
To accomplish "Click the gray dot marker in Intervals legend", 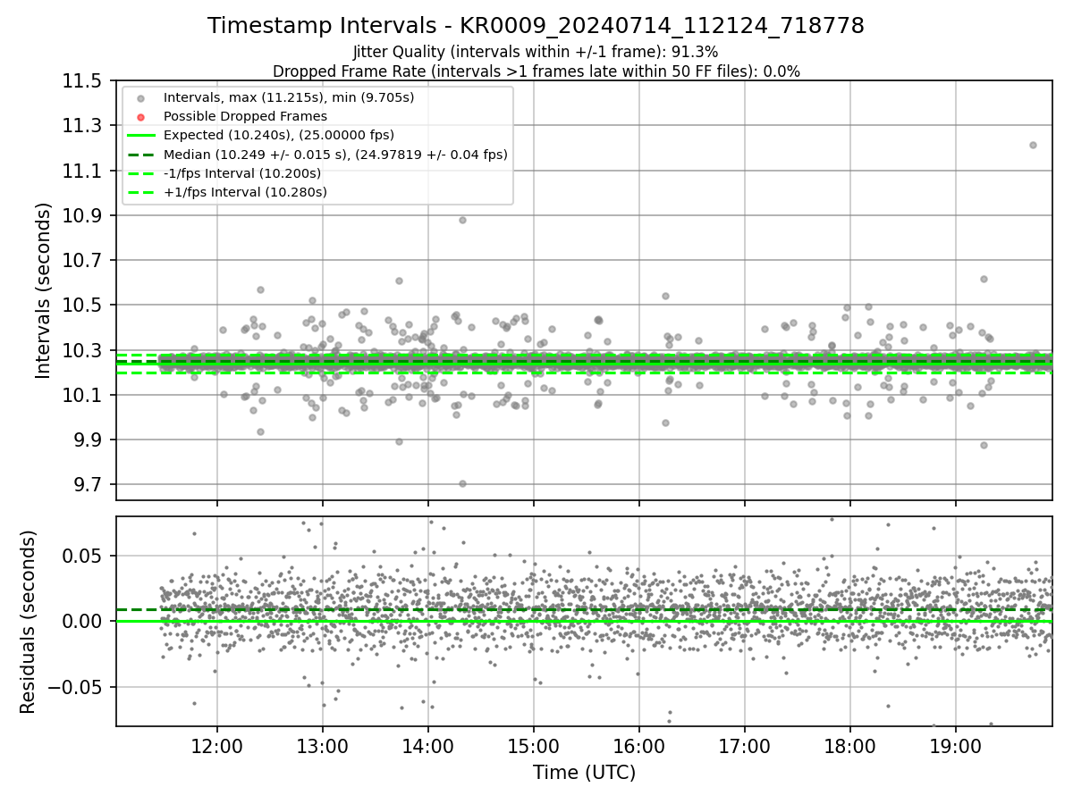I will (140, 98).
